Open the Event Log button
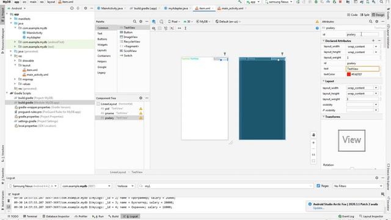Image resolution: width=391 pixels, height=220 pixels. tap(346, 216)
